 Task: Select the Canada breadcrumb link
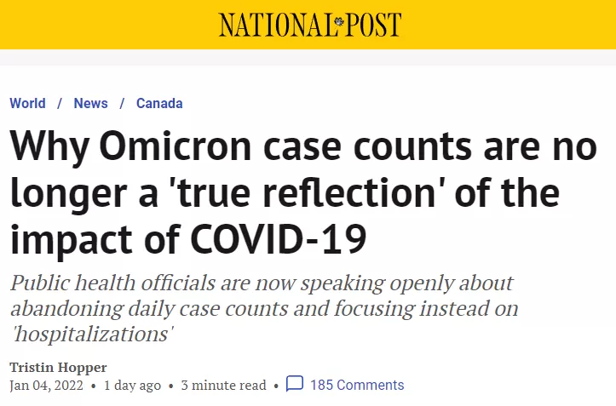pos(159,103)
